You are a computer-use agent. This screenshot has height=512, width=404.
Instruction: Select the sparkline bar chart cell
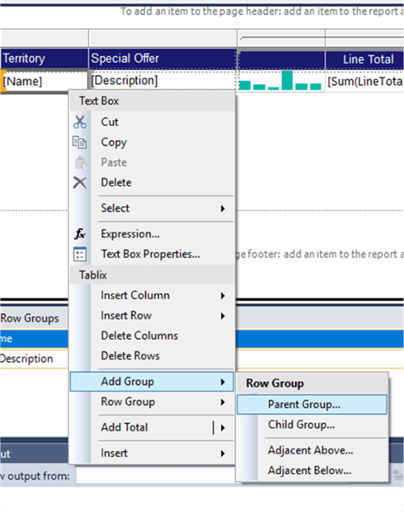click(281, 81)
